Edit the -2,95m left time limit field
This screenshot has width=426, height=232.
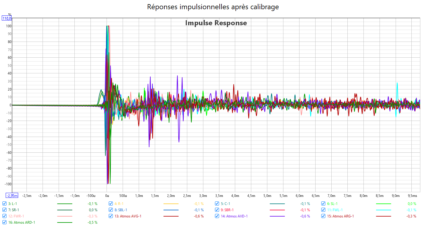click(x=12, y=195)
